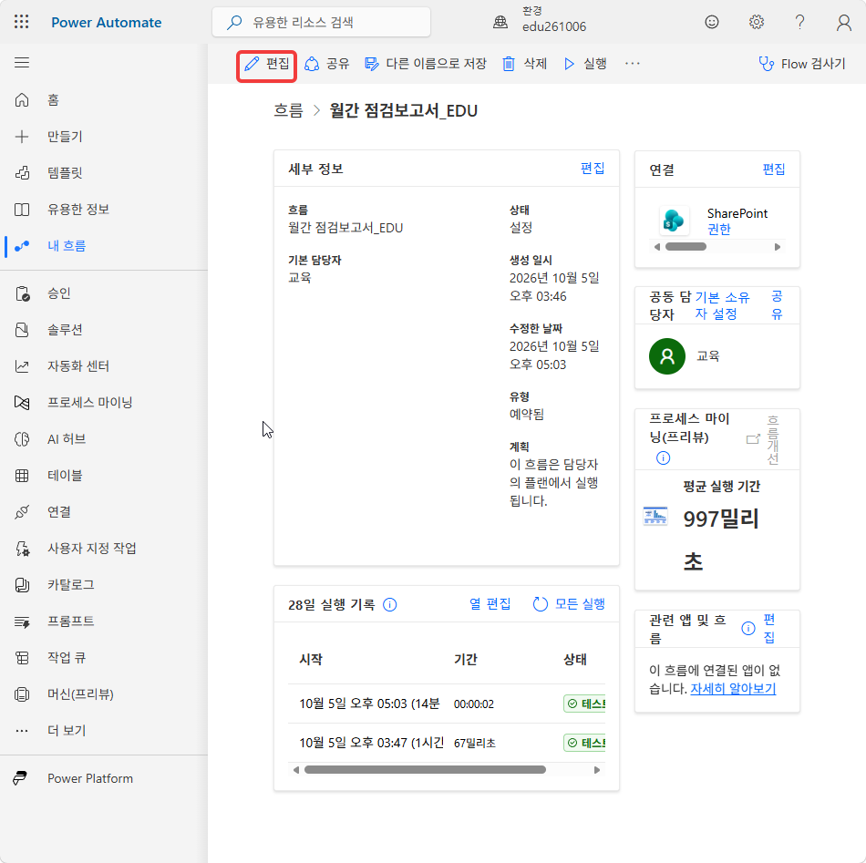Click 실행 in the command bar
The height and width of the screenshot is (863, 866).
pos(585,64)
